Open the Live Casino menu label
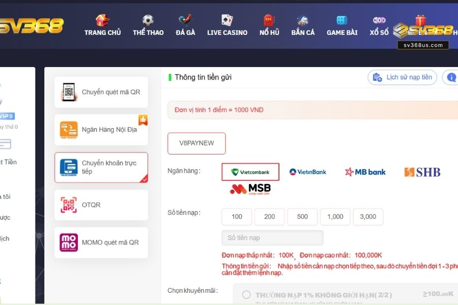This screenshot has width=458, height=305. click(x=227, y=33)
